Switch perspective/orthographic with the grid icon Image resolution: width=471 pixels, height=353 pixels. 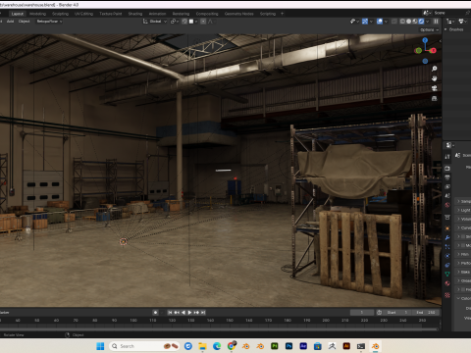[x=434, y=98]
